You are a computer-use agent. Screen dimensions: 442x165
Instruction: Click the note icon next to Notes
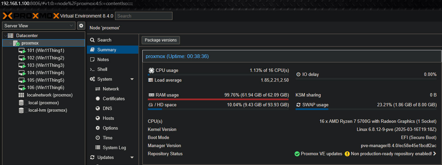point(92,59)
